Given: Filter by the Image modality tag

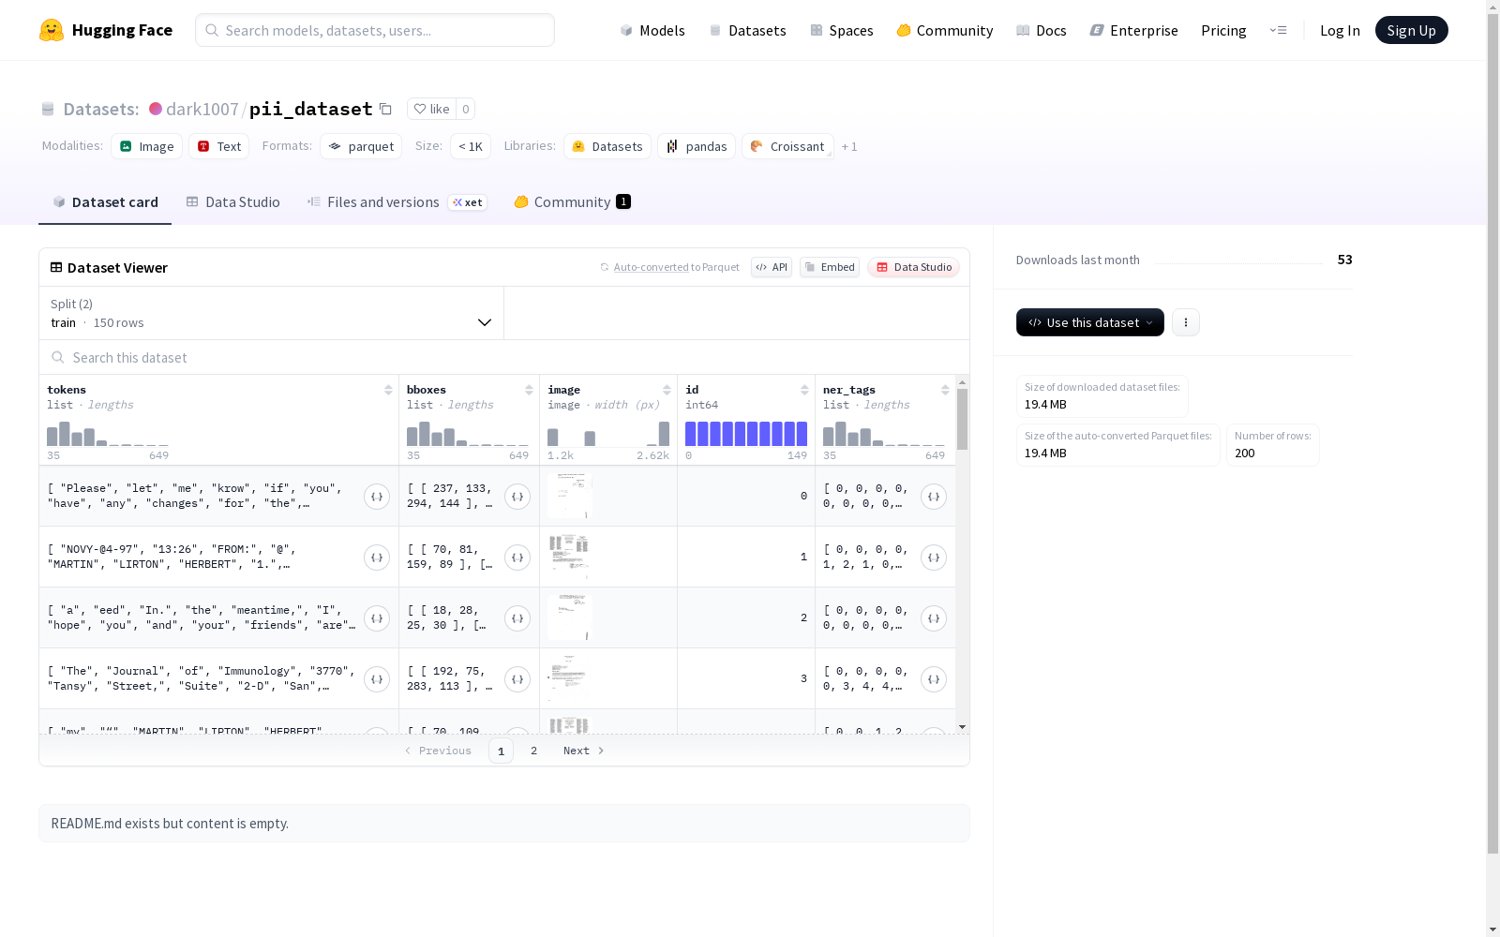Looking at the screenshot, I should pos(147,146).
